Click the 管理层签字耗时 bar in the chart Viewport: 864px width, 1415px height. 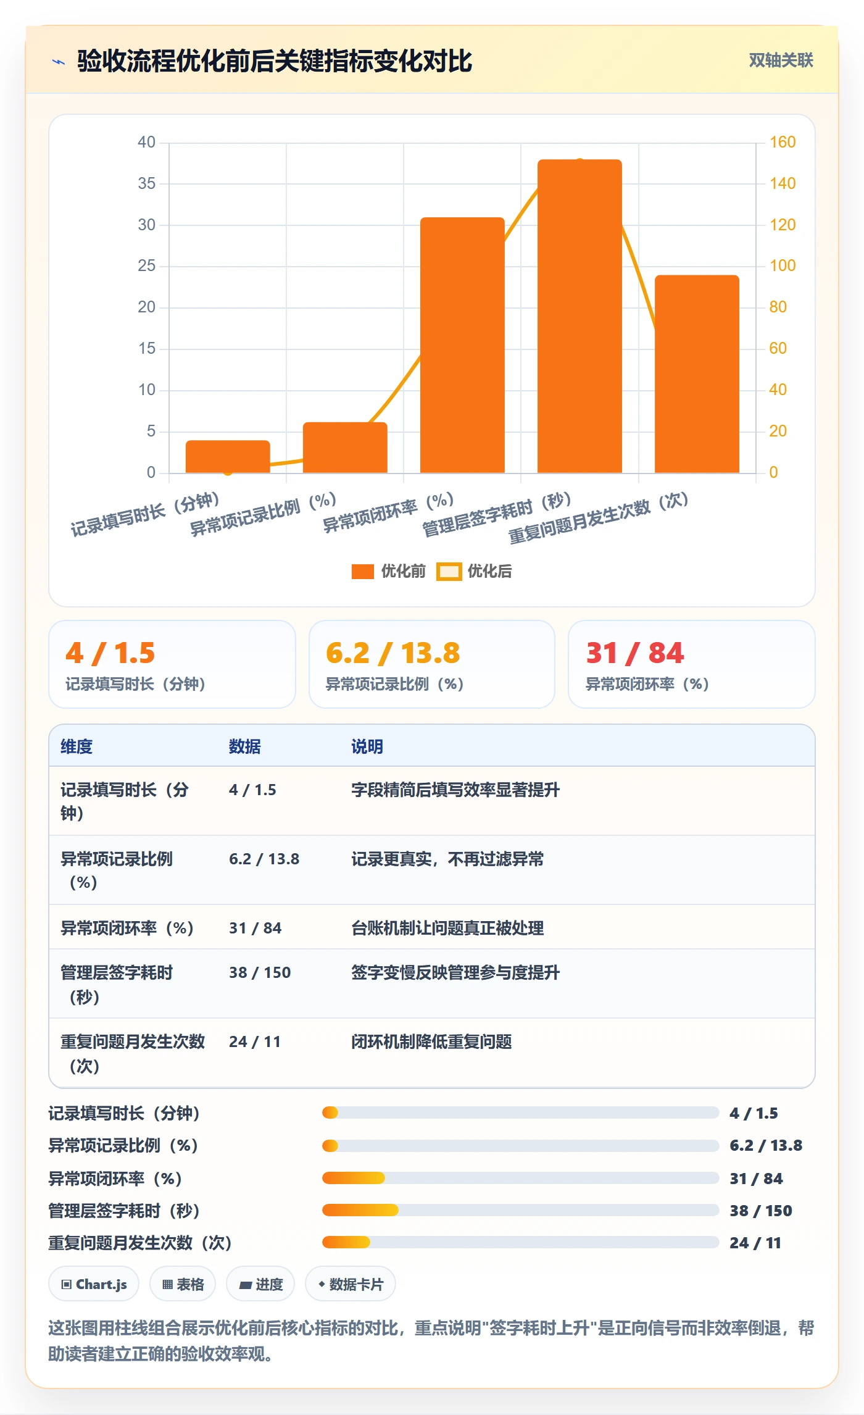[x=579, y=316]
